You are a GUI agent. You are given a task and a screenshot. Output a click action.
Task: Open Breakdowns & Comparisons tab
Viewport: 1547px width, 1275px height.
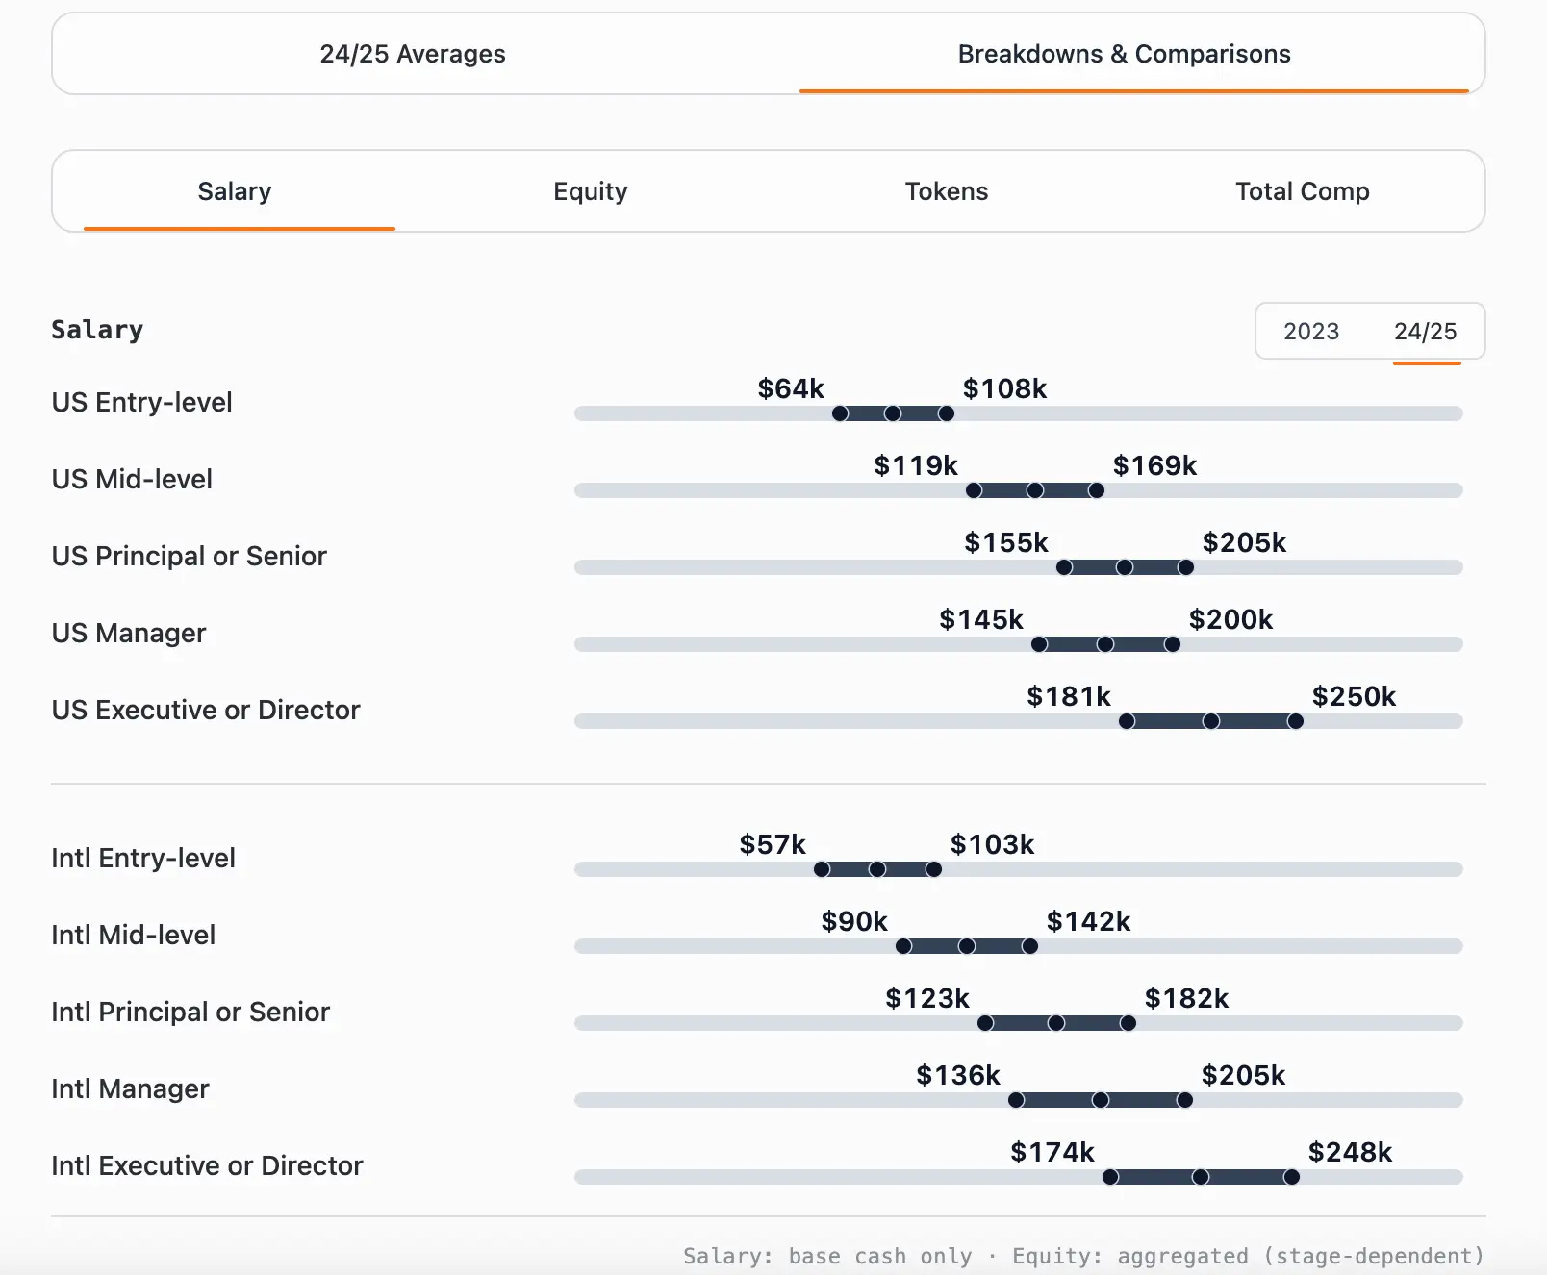1124,54
